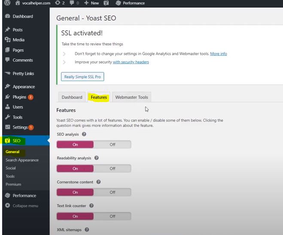Screen dimensions: 283x235
Task: Open the Plugins menu label
Action: (19, 97)
